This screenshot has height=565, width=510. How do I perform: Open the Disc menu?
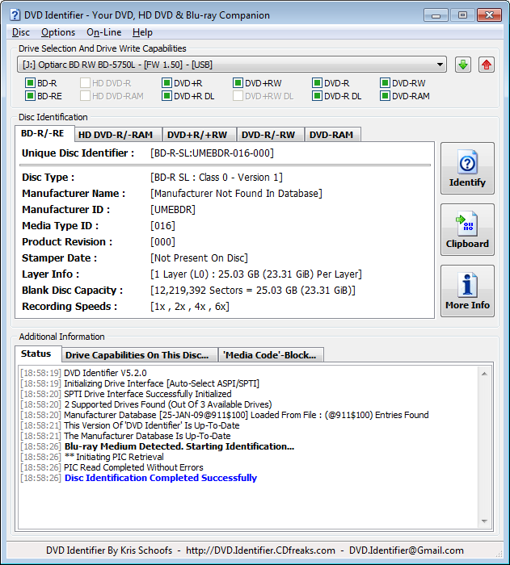[x=20, y=32]
